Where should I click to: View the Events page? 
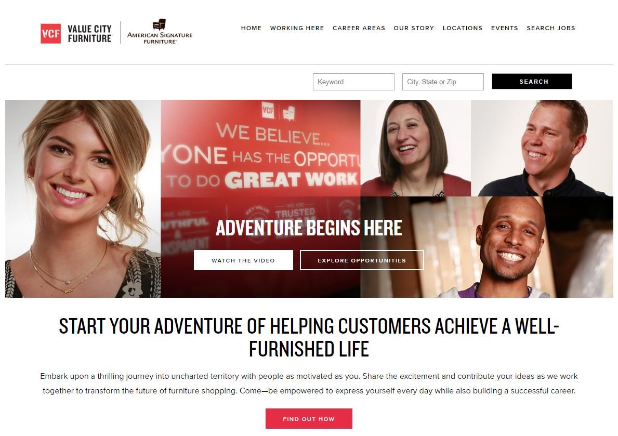pos(504,28)
